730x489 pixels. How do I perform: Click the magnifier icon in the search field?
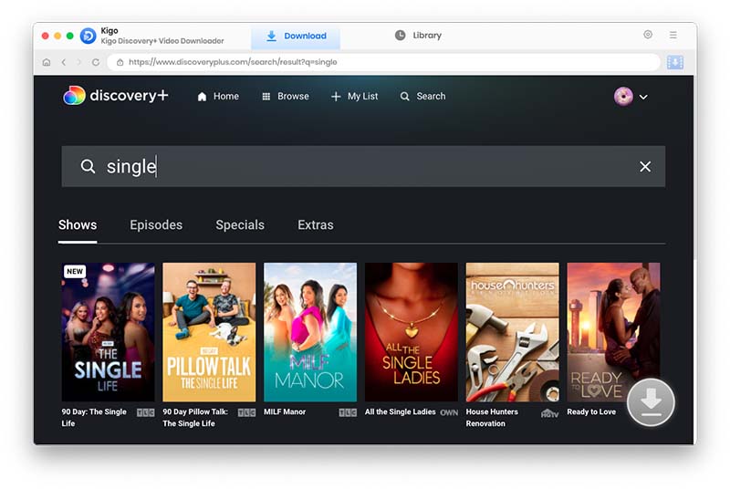tap(88, 166)
